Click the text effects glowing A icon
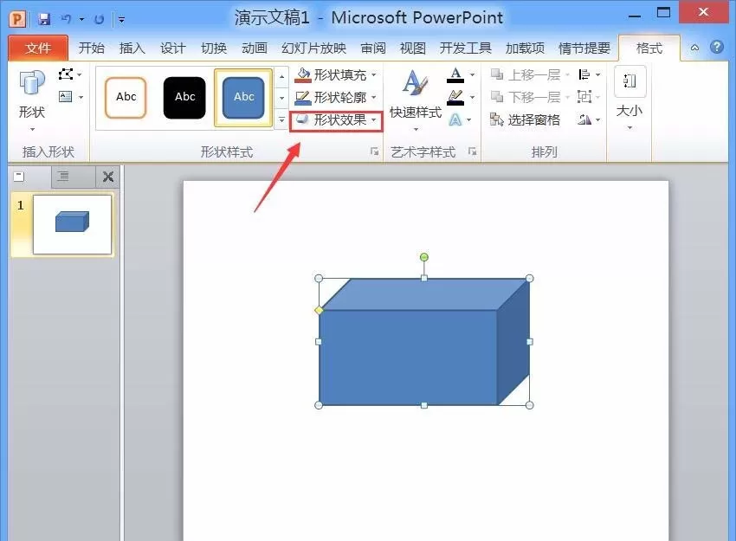The width and height of the screenshot is (736, 541). coord(455,119)
